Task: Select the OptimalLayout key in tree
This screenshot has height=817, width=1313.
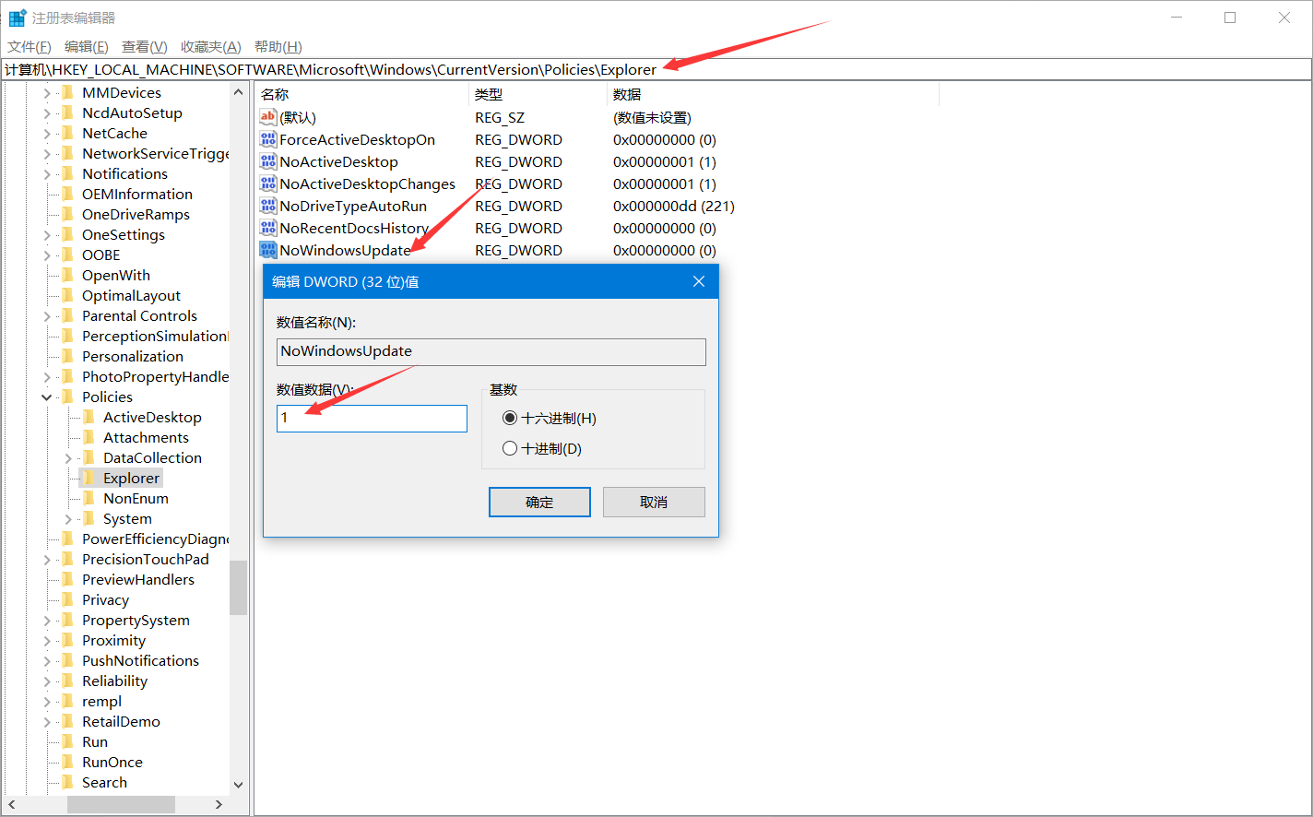Action: tap(131, 295)
